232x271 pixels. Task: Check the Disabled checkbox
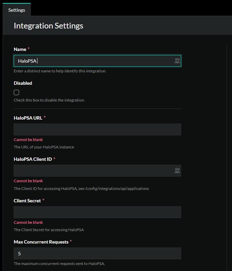(16, 92)
